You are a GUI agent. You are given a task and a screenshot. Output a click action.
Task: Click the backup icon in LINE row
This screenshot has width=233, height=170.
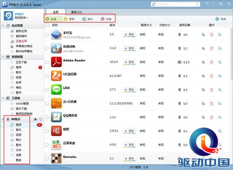tap(203, 90)
